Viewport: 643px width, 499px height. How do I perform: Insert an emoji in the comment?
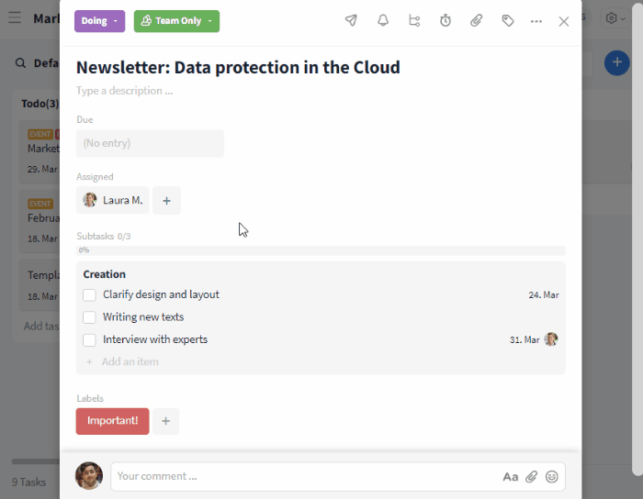point(552,476)
